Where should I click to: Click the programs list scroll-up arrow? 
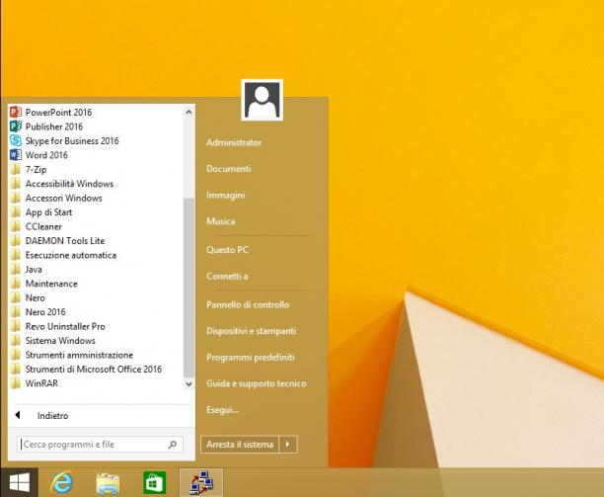pos(189,113)
